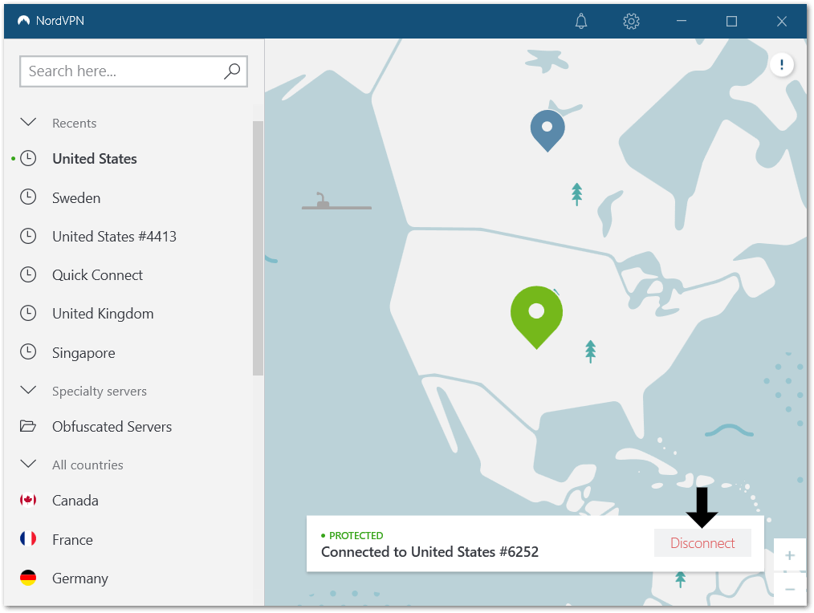Click the Germany flag icon
Image resolution: width=814 pixels, height=613 pixels.
point(28,578)
